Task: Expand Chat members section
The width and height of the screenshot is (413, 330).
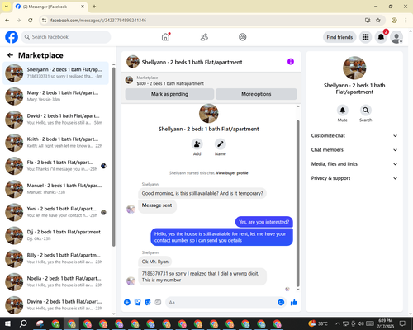Action: click(x=354, y=150)
